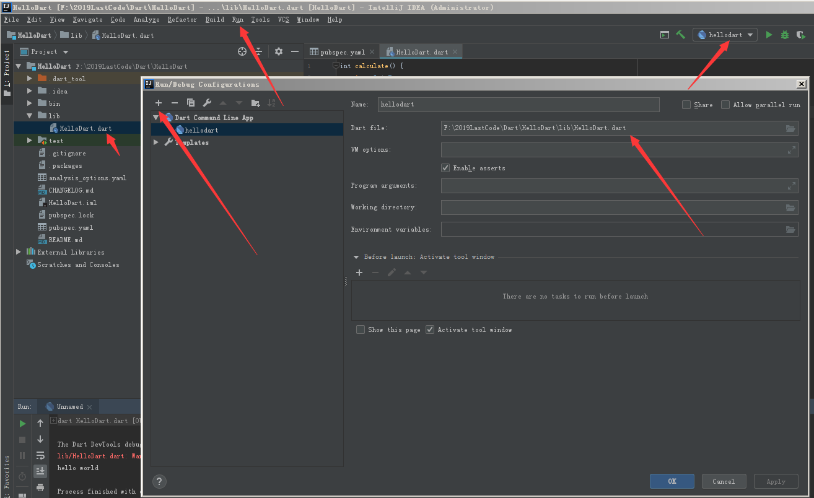The height and width of the screenshot is (498, 814).
Task: Switch to pubspec.yaml editor tab
Action: (342, 52)
